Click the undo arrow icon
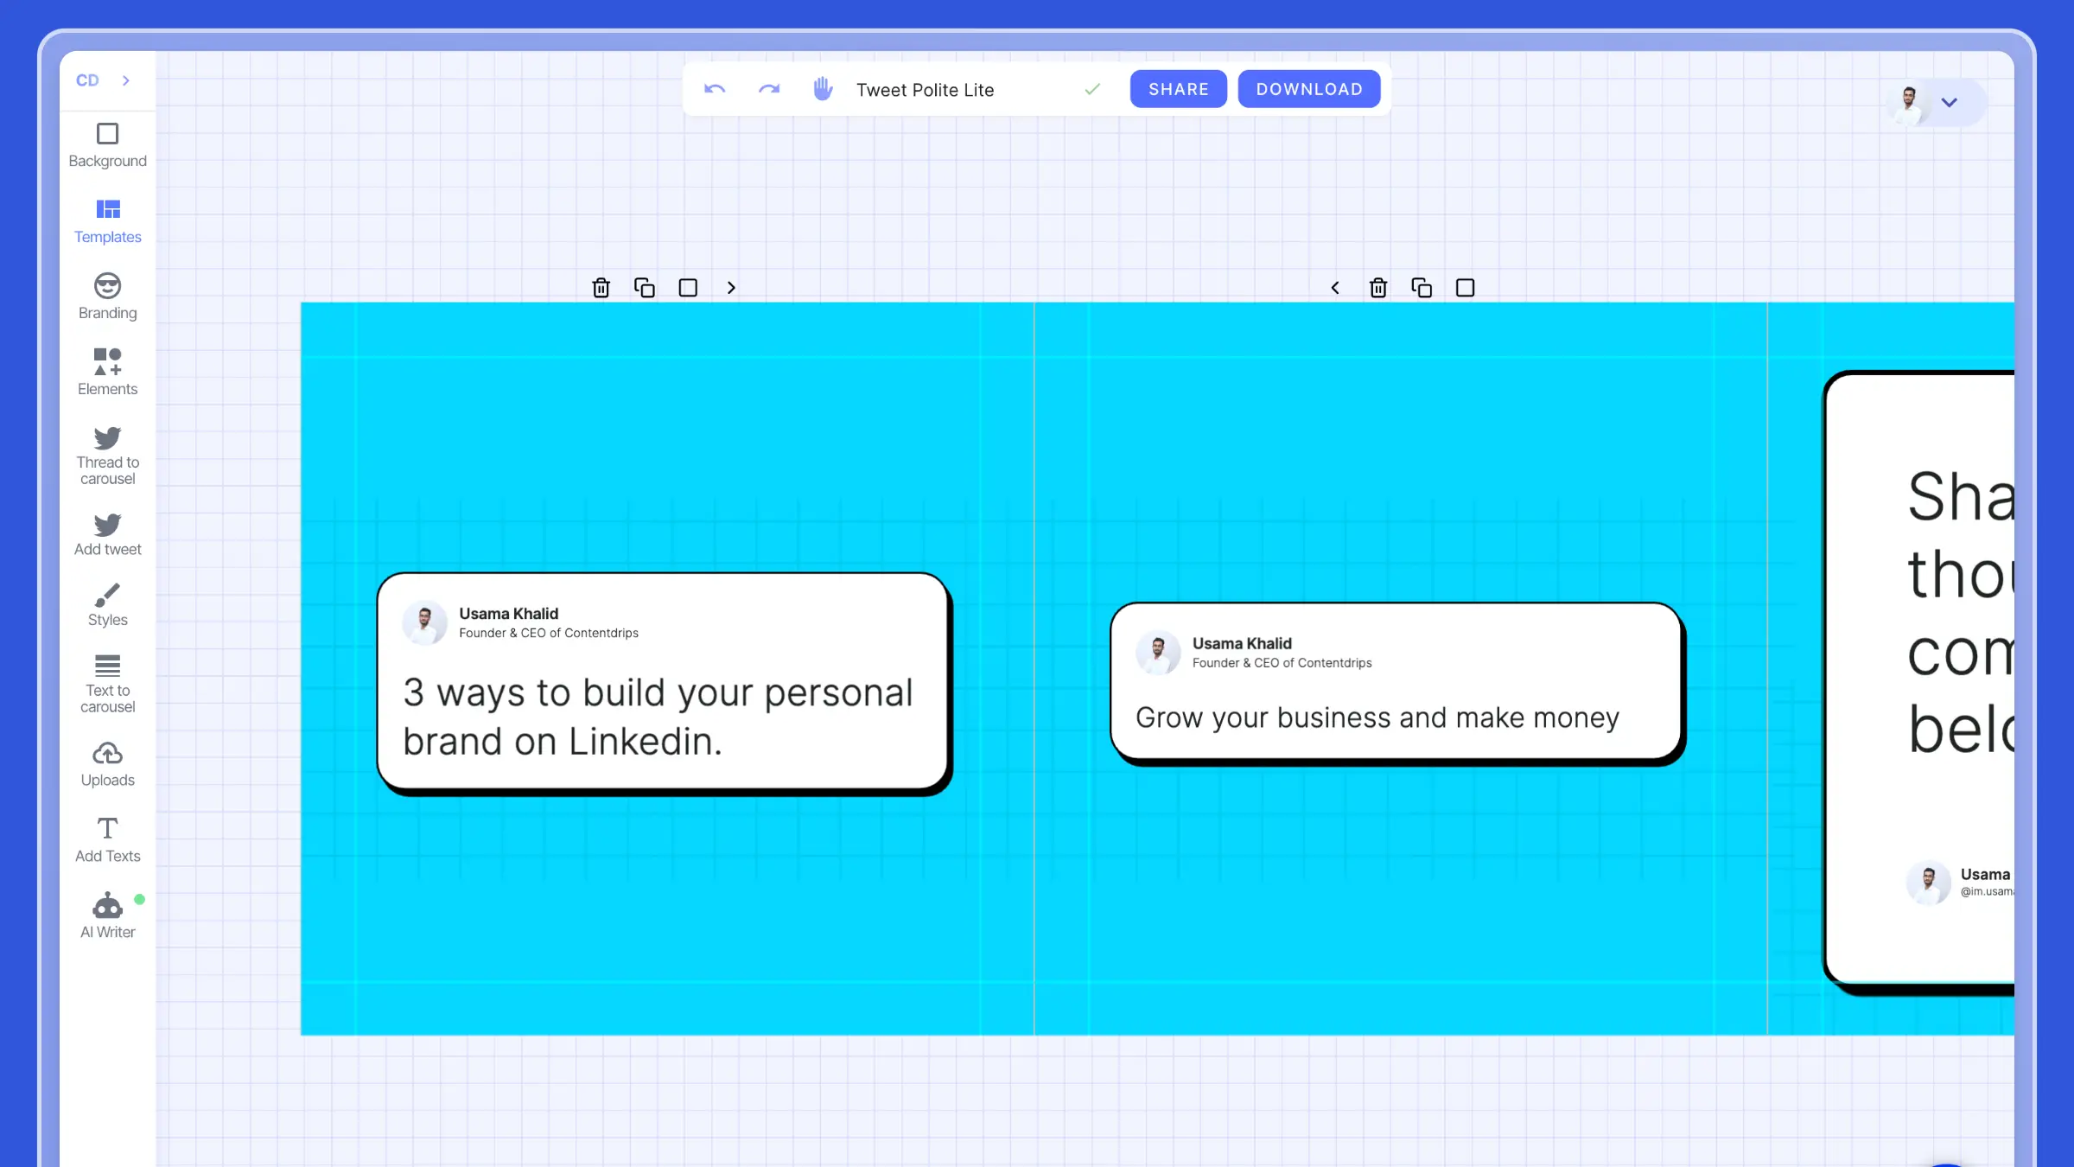2074x1167 pixels. coord(715,89)
